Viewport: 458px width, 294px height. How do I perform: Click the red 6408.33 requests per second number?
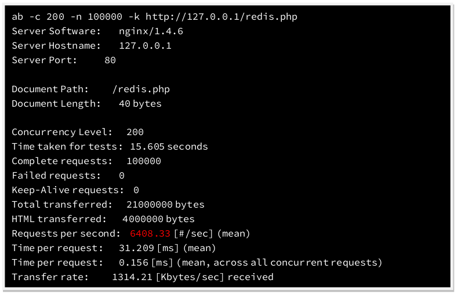(x=150, y=234)
